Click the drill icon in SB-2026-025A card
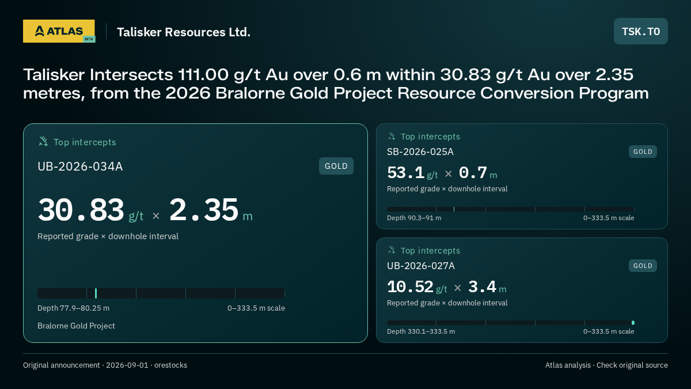This screenshot has width=691, height=389. tap(392, 137)
